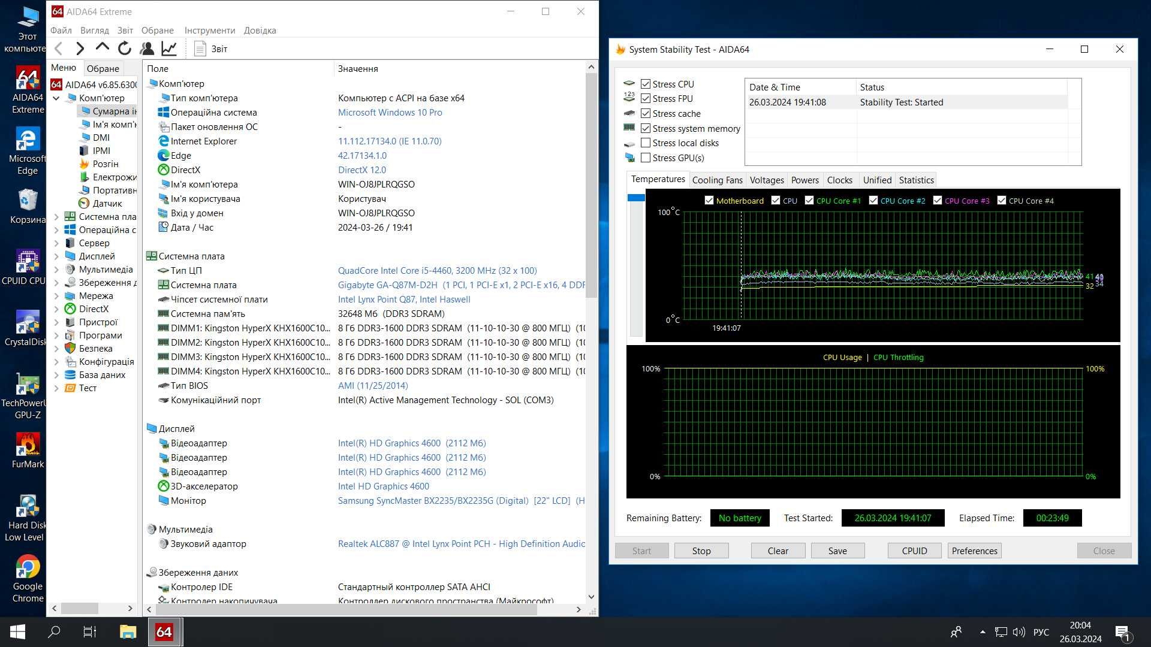The image size is (1151, 647).
Task: Open the notification center icon
Action: point(1123,632)
